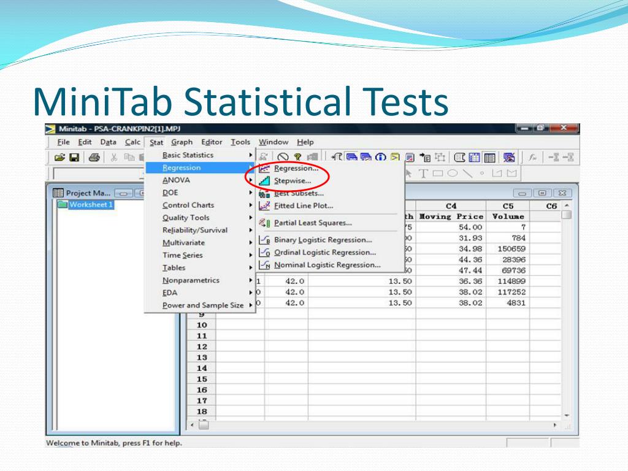Choose Stepwise... in the submenu

click(x=293, y=181)
